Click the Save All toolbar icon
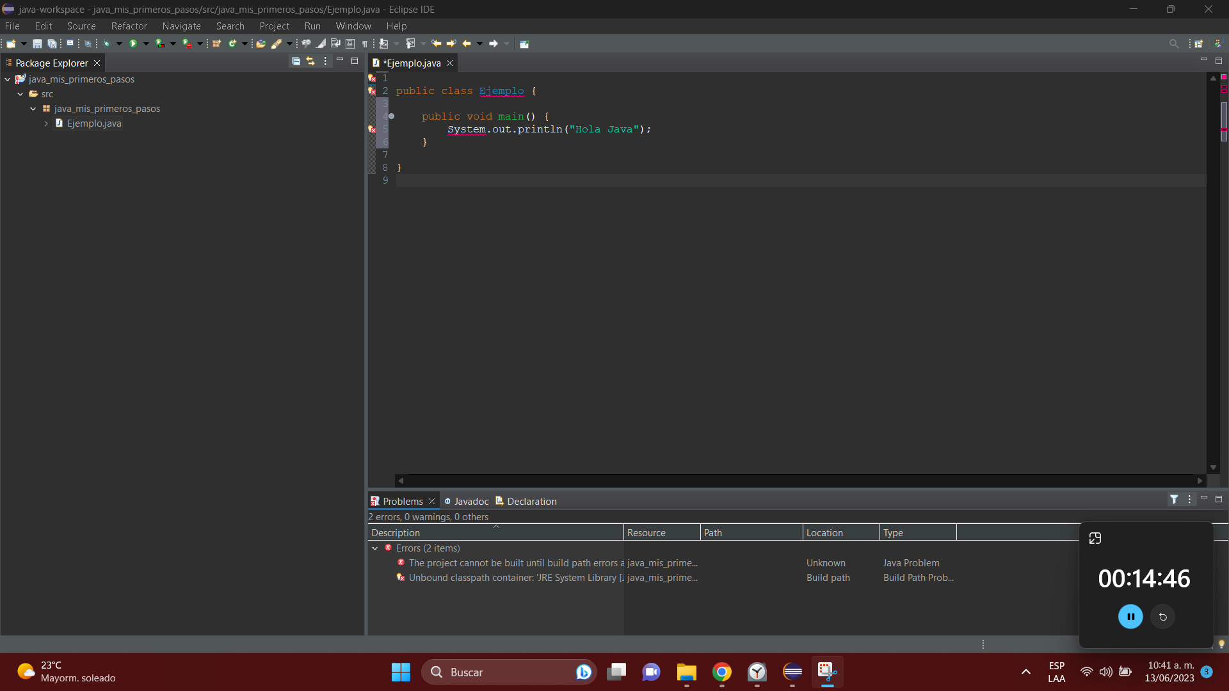1229x691 pixels. coord(52,44)
